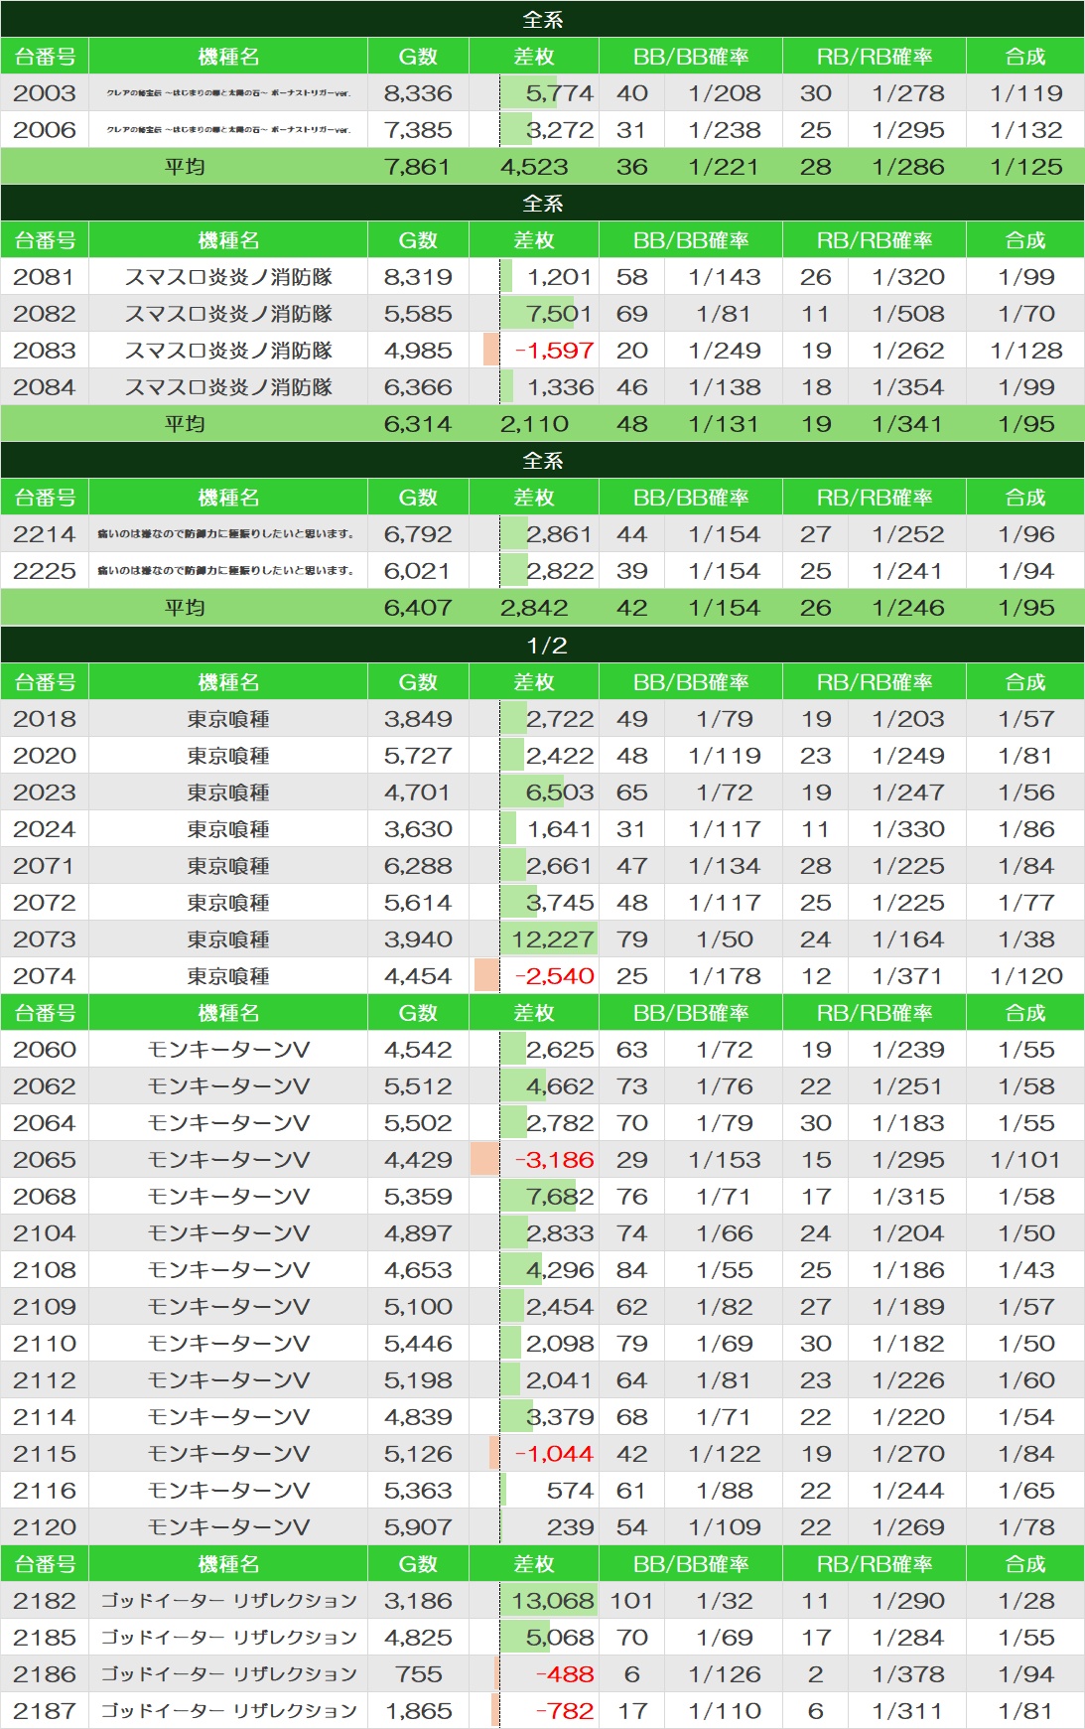Click machine number 2062 cell

(45, 1086)
